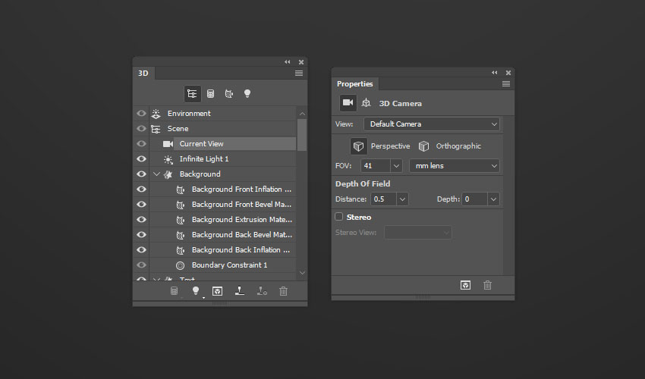Hide Background Extrusion Material
The height and width of the screenshot is (379, 645).
(x=141, y=220)
